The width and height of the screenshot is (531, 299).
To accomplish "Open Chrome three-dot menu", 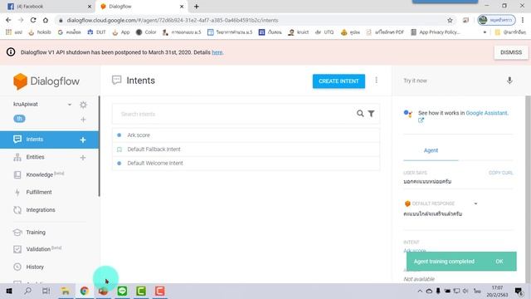I will coord(523,20).
